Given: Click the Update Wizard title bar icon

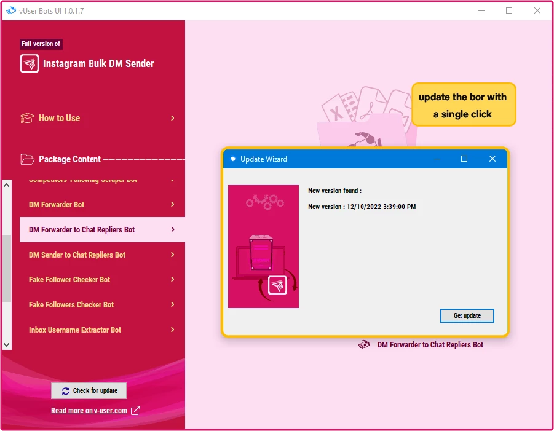Looking at the screenshot, I should click(233, 159).
